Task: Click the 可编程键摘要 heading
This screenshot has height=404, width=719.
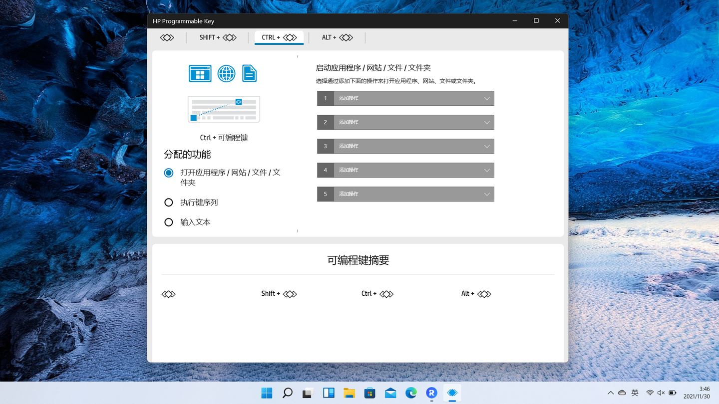Action: click(x=358, y=260)
